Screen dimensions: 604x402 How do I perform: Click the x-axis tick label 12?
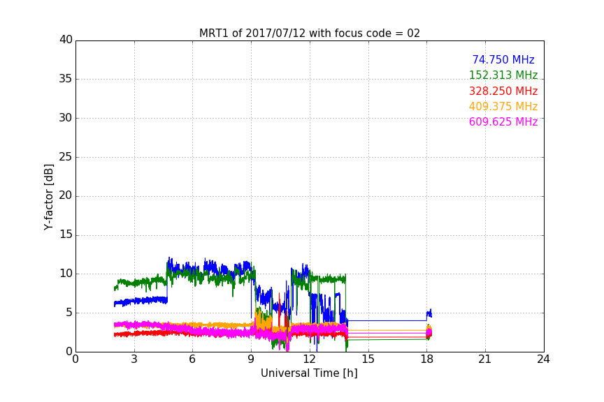click(309, 359)
